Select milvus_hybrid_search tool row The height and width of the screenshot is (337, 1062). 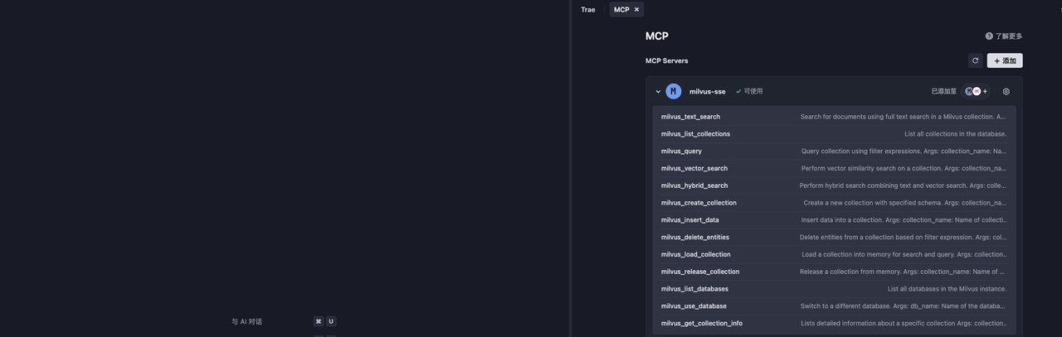[x=834, y=185]
